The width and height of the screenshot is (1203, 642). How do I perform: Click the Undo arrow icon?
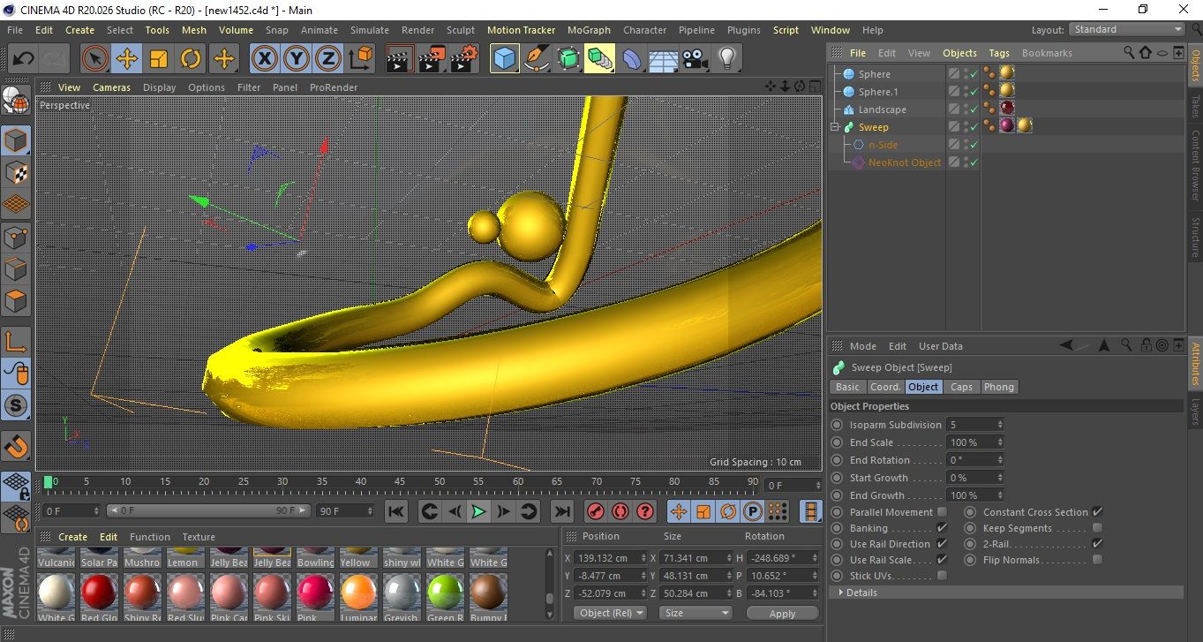pyautogui.click(x=24, y=59)
